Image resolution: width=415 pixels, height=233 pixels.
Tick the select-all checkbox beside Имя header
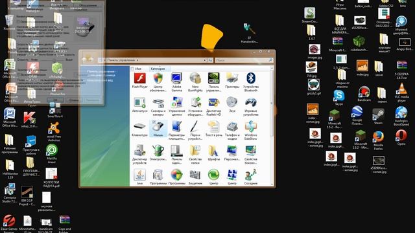tap(132, 69)
